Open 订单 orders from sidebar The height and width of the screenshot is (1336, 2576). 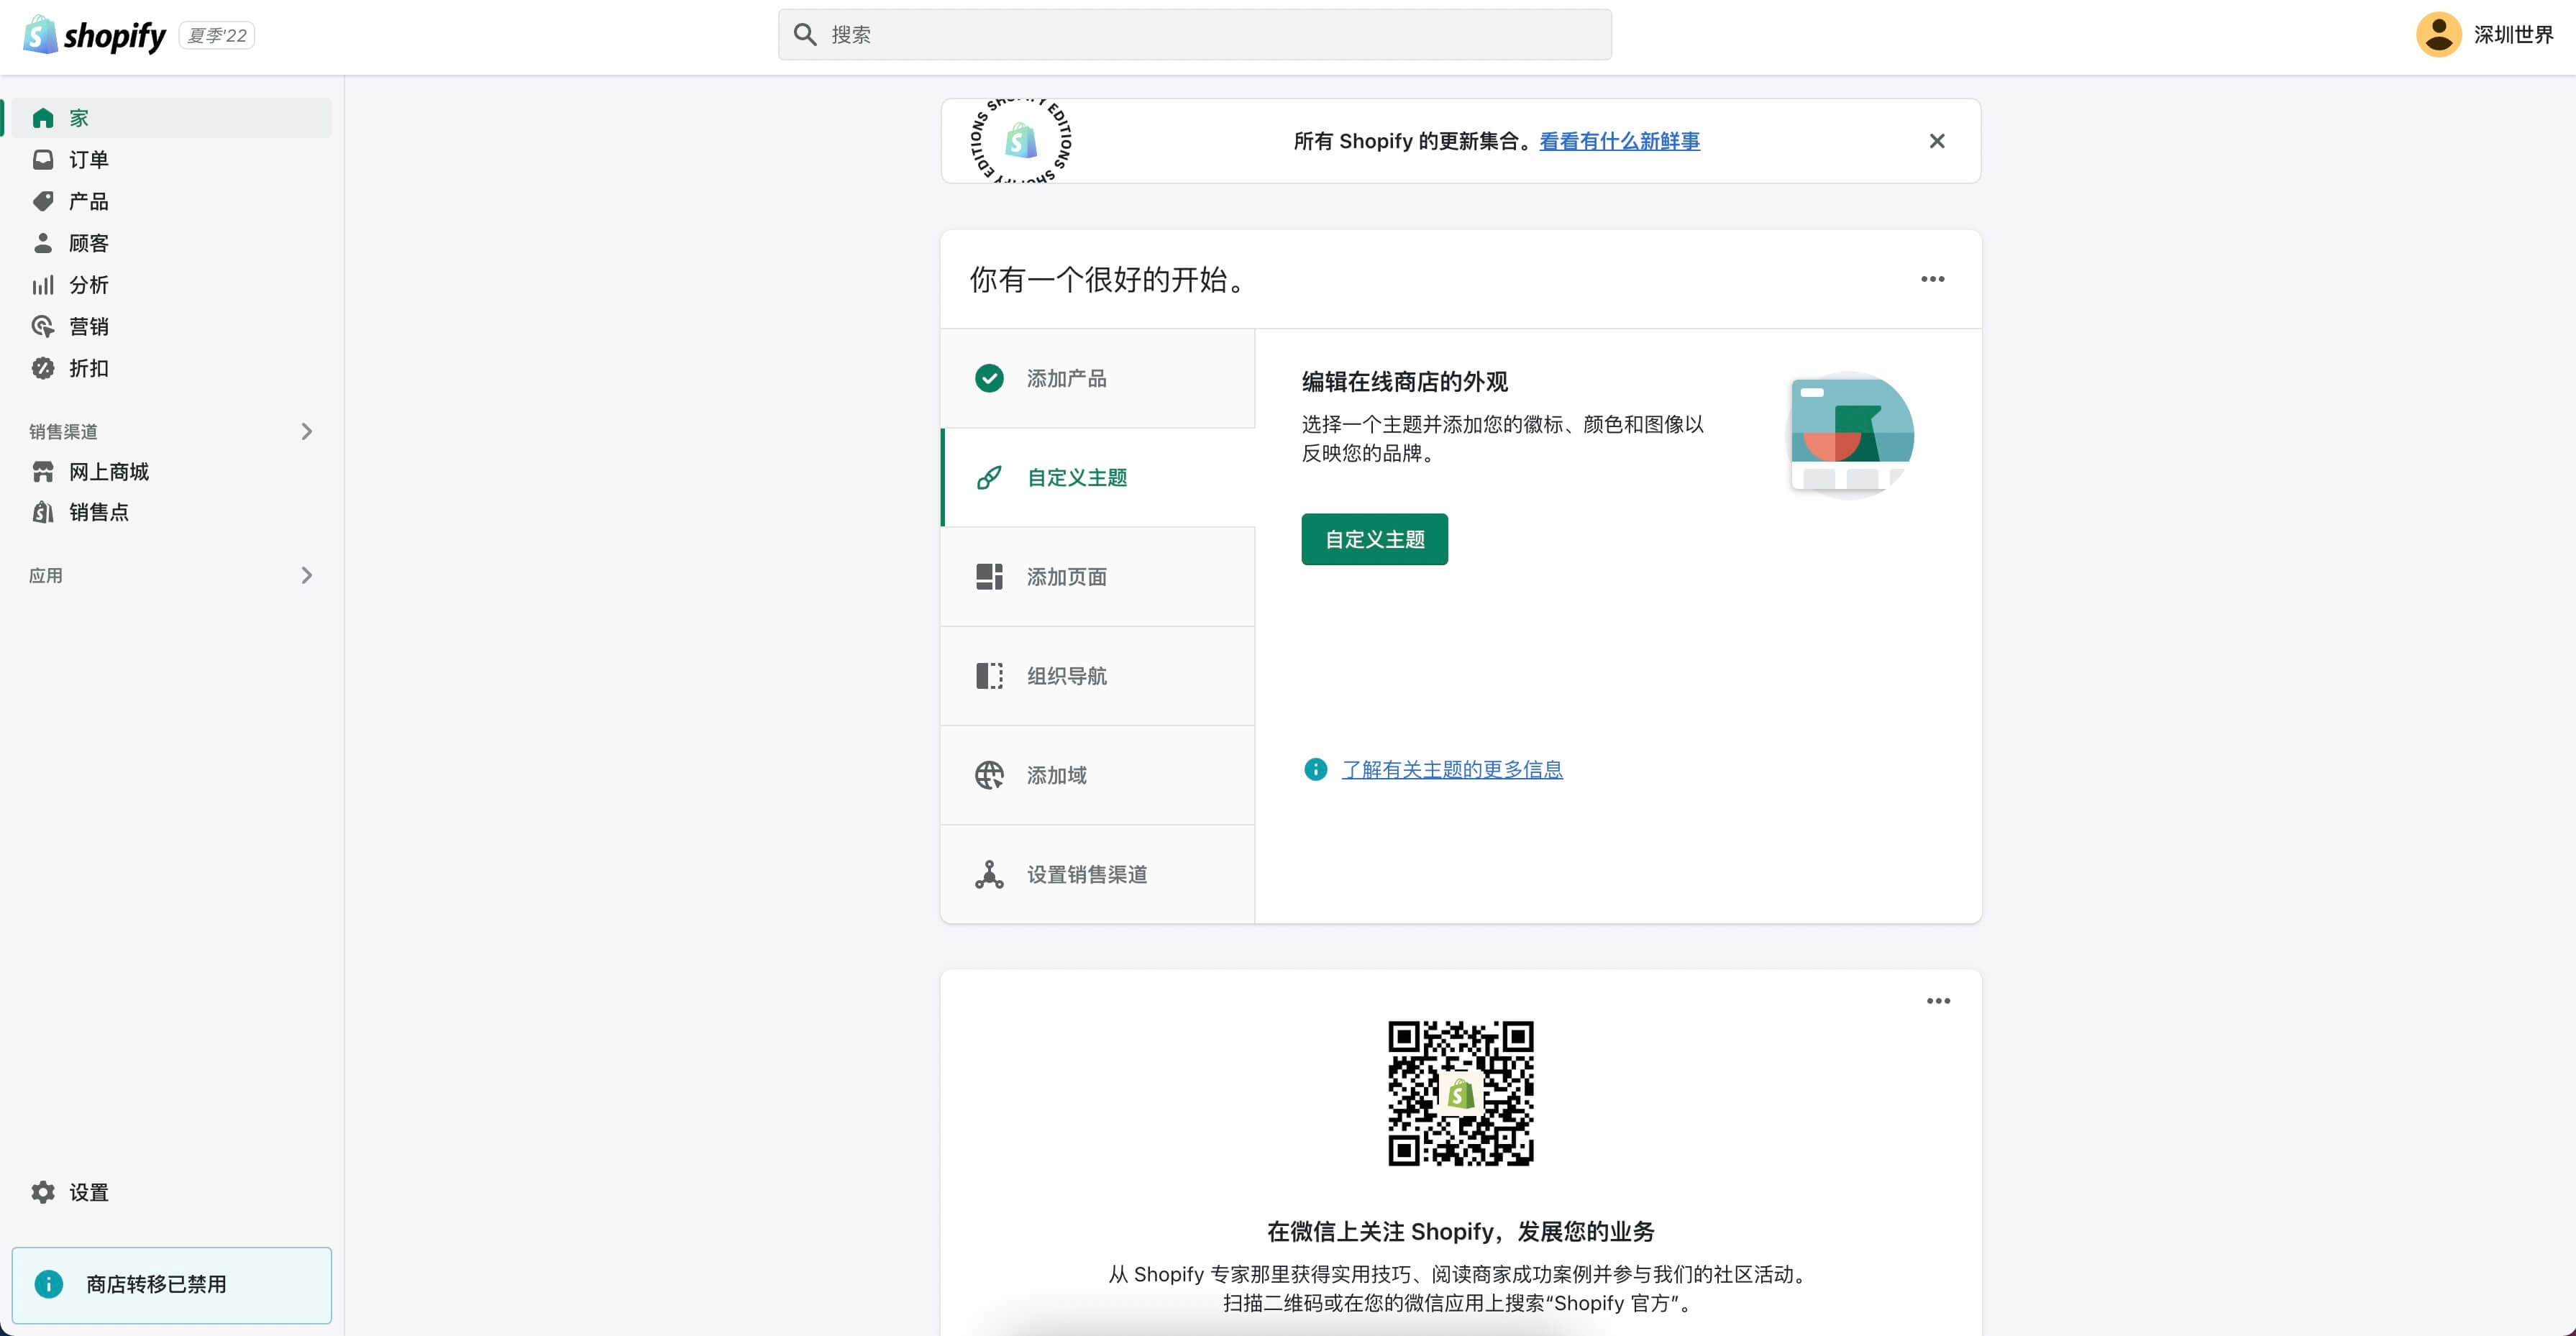click(x=88, y=160)
